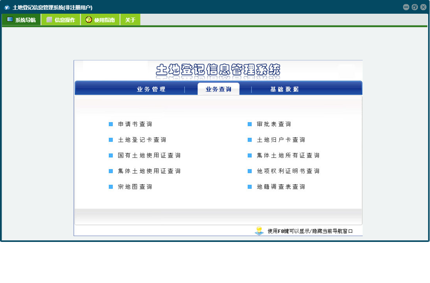Click the lightbulb tip icon
Image resolution: width=430 pixels, height=283 pixels.
(x=259, y=231)
